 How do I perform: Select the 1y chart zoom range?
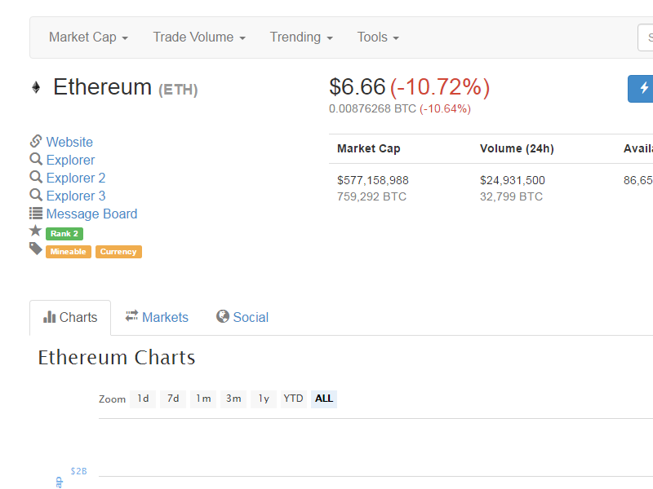(x=264, y=399)
